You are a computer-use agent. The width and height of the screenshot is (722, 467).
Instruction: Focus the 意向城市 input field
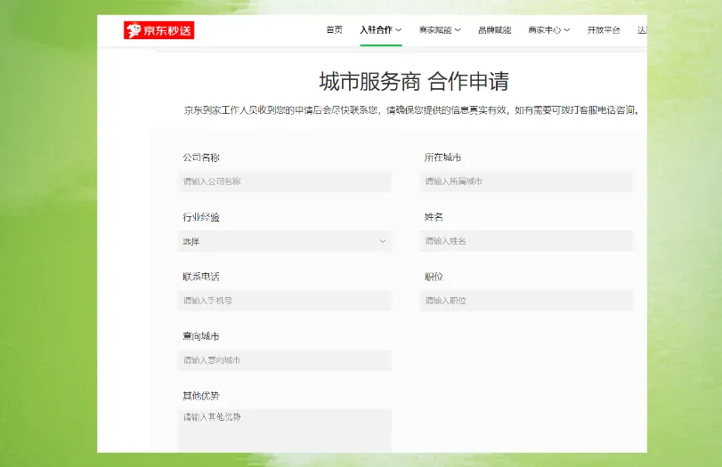click(285, 360)
